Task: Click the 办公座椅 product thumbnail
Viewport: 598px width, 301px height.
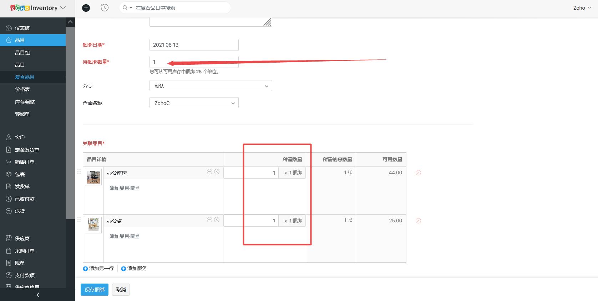Action: 93,177
